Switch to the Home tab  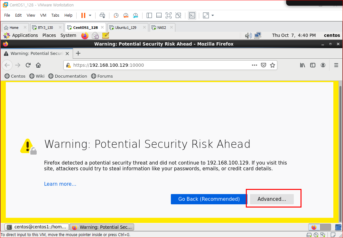(14, 28)
